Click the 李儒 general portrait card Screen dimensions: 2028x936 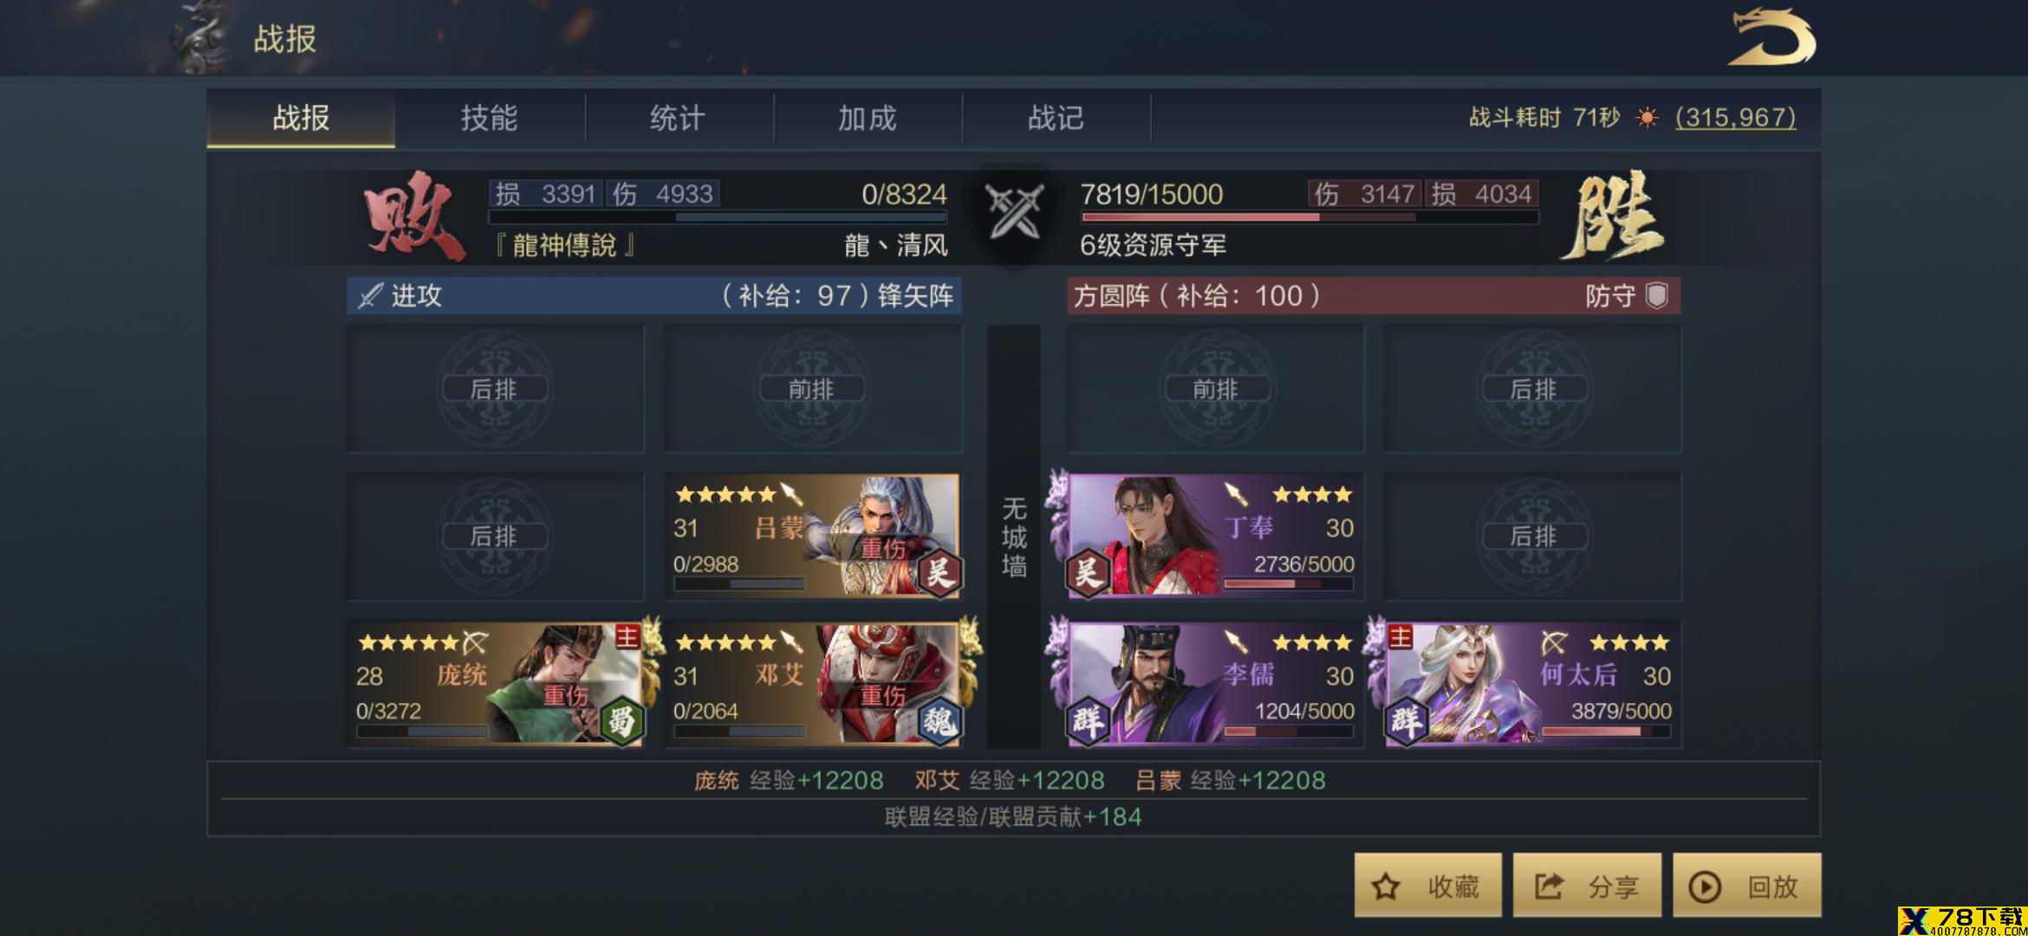pos(1214,683)
